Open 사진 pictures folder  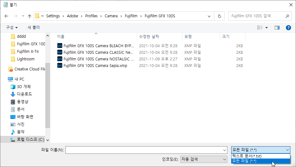pos(17,124)
